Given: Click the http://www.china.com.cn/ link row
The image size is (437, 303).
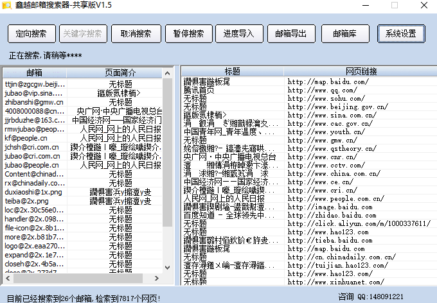Looking at the screenshot, I should (309, 173).
